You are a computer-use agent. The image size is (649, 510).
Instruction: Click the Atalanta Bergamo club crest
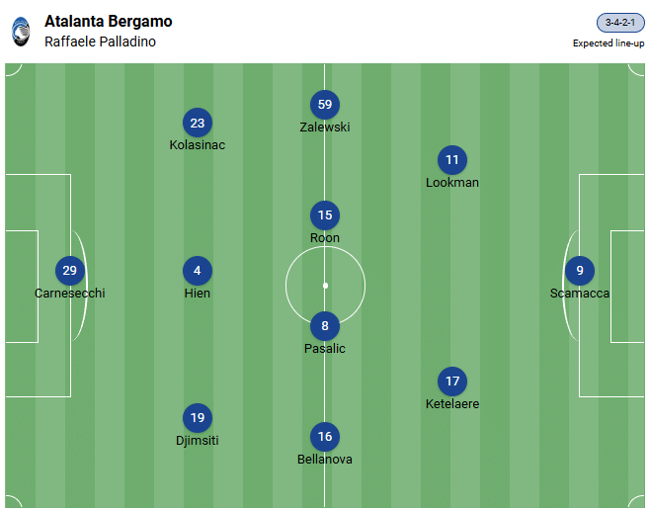21,32
